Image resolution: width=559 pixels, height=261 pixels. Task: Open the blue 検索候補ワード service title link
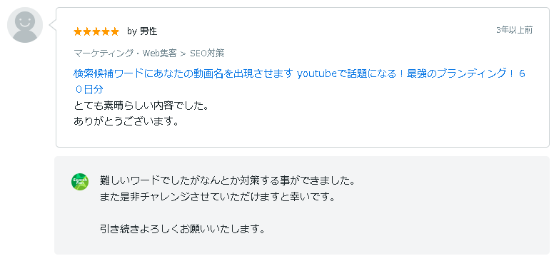pos(299,73)
